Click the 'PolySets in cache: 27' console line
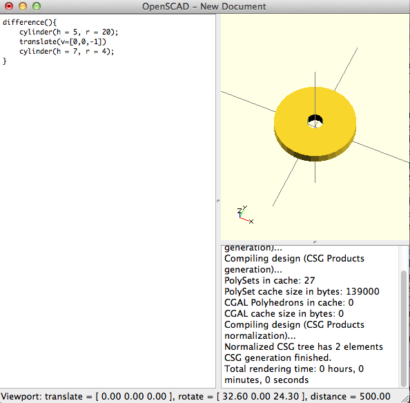This screenshot has width=410, height=403. (x=270, y=280)
